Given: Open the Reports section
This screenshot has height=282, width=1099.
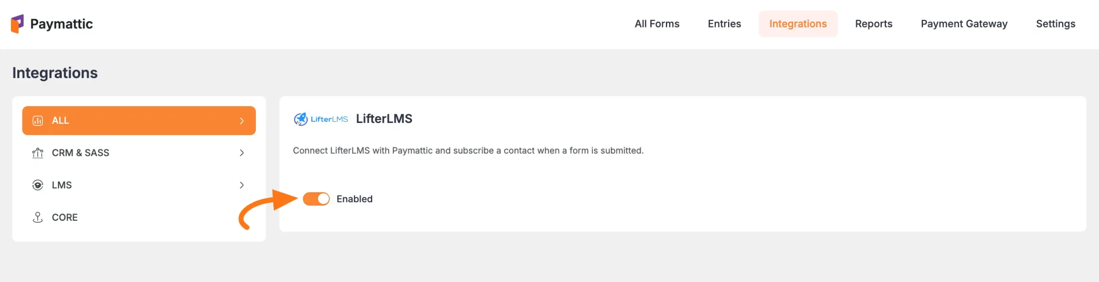Looking at the screenshot, I should [874, 24].
